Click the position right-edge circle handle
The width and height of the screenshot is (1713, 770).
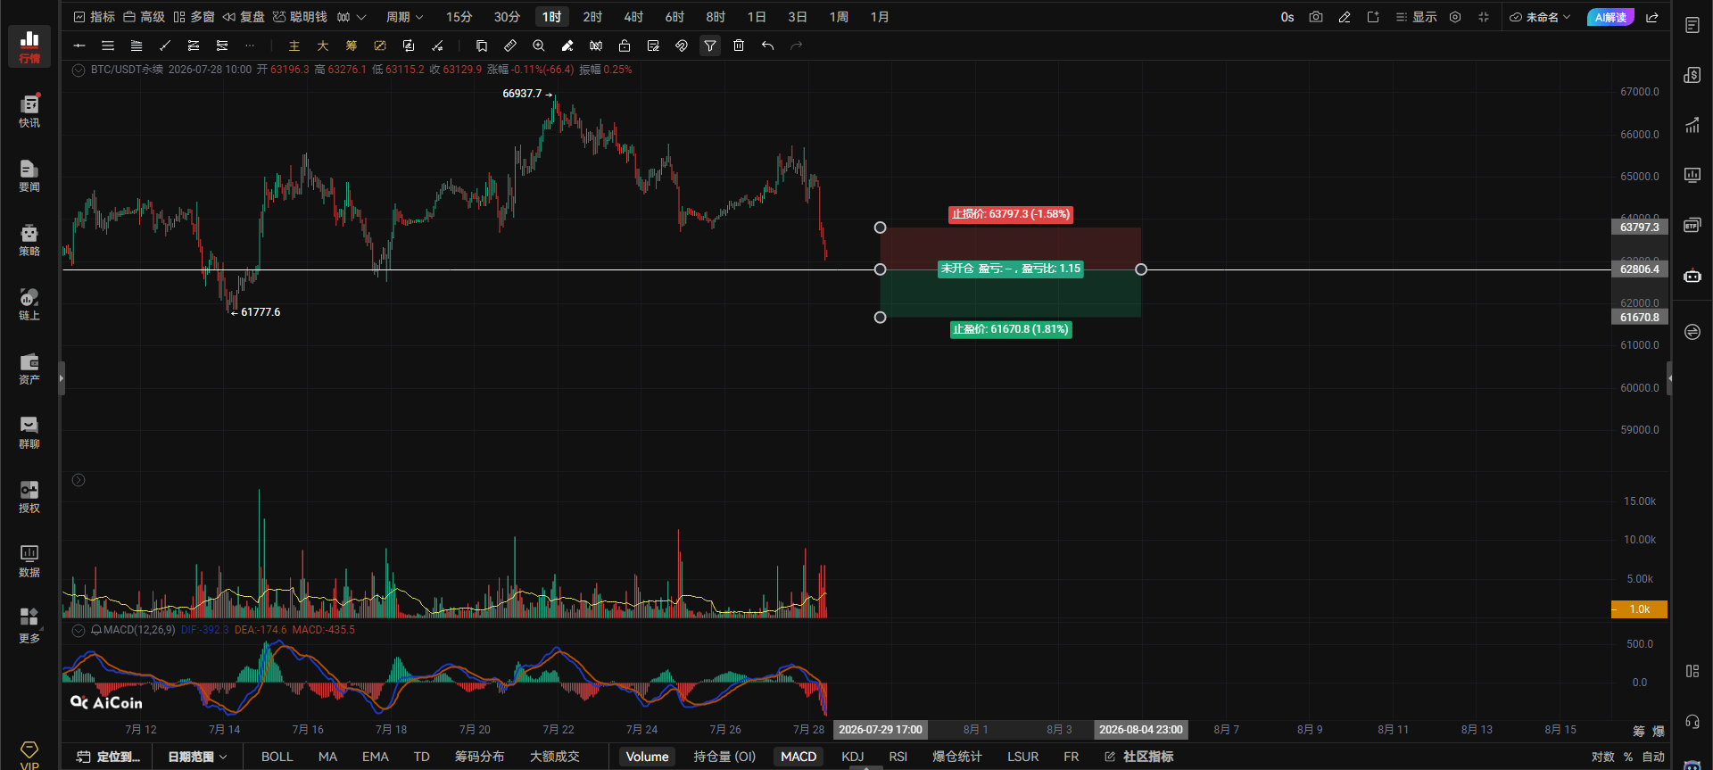[1141, 269]
